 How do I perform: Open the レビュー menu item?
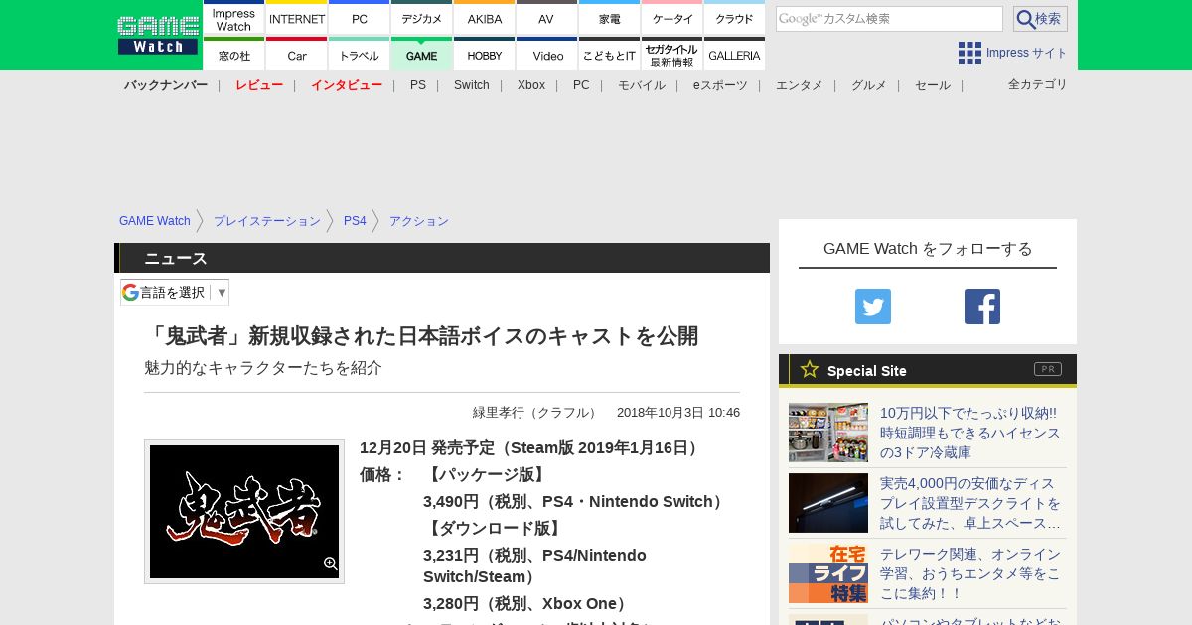259,85
